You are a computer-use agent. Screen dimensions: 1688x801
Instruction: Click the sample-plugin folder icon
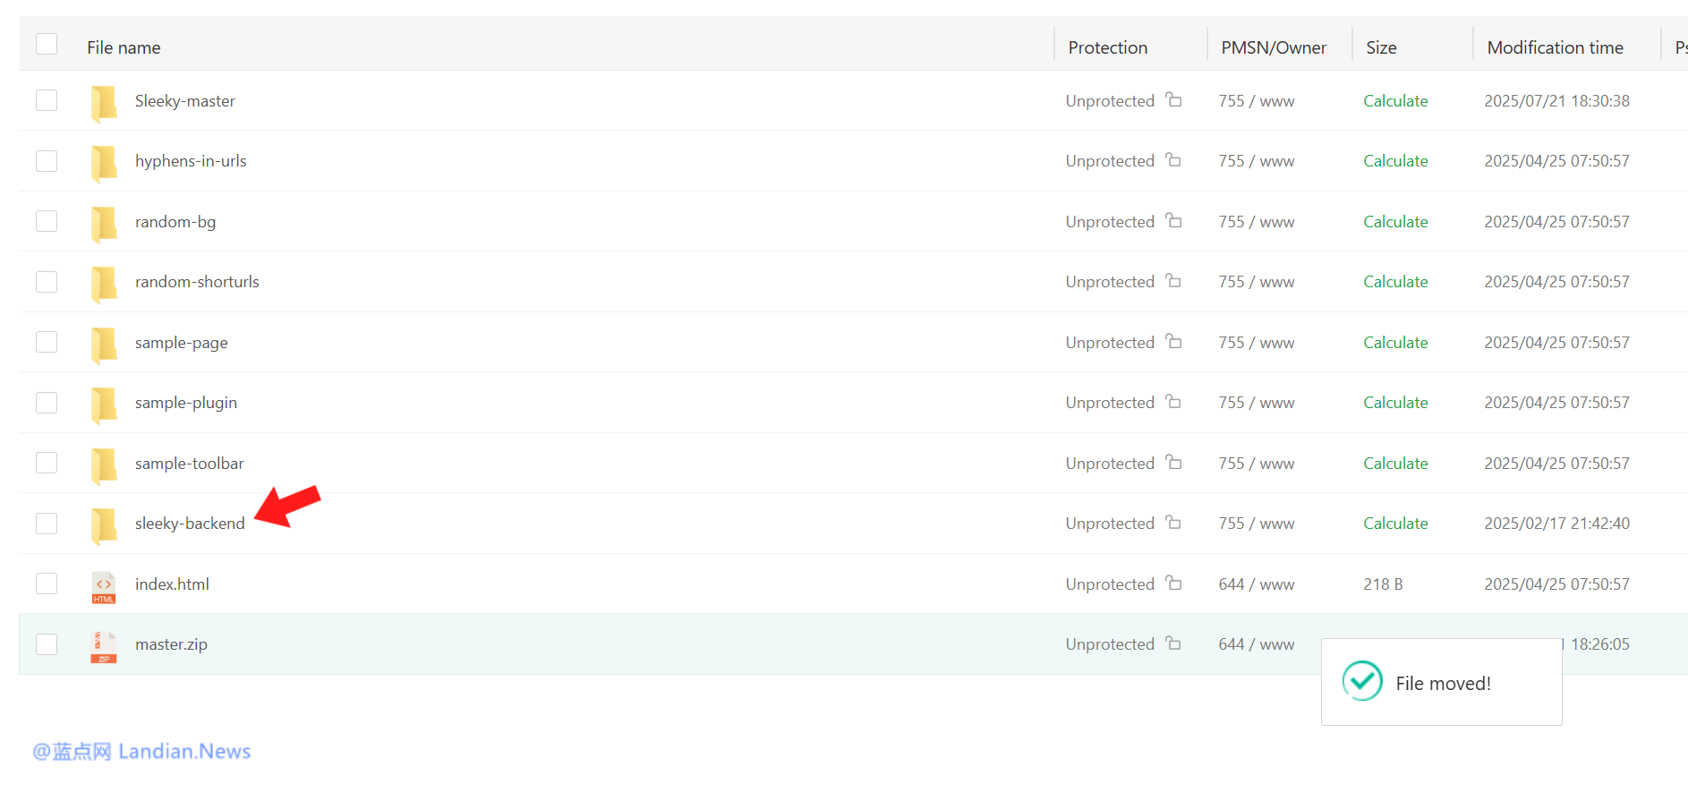click(104, 404)
